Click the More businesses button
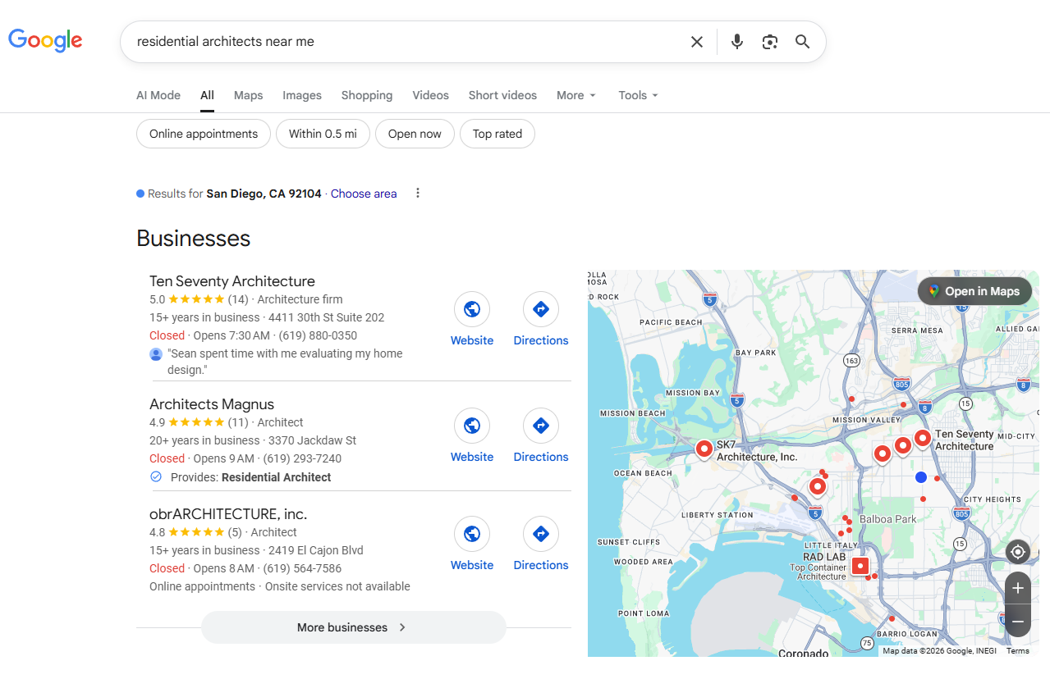The image size is (1050, 679). [353, 627]
